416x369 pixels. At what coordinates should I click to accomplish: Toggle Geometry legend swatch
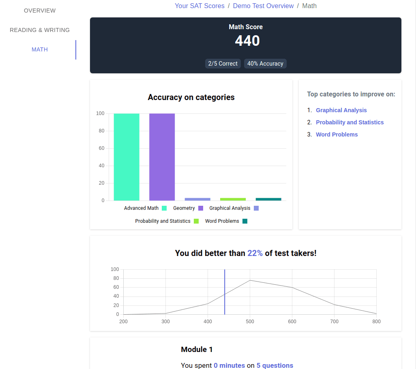200,208
